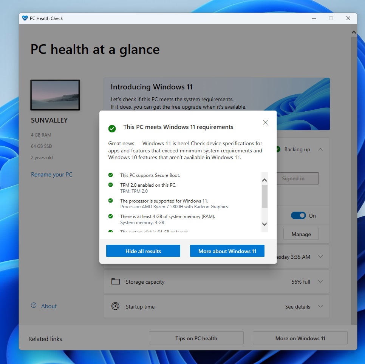Collapse the Backing up section
Image resolution: width=365 pixels, height=364 pixels.
point(320,149)
